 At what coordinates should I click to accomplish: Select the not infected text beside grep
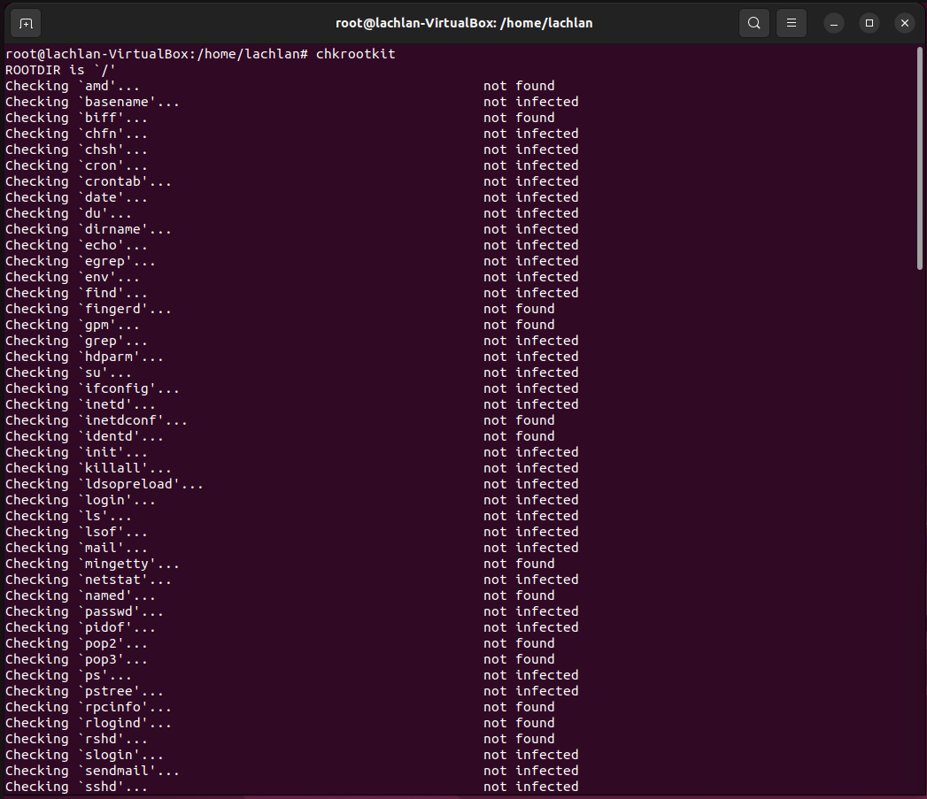530,340
